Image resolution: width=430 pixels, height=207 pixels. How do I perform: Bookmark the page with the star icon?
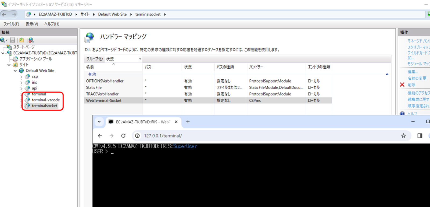403,136
